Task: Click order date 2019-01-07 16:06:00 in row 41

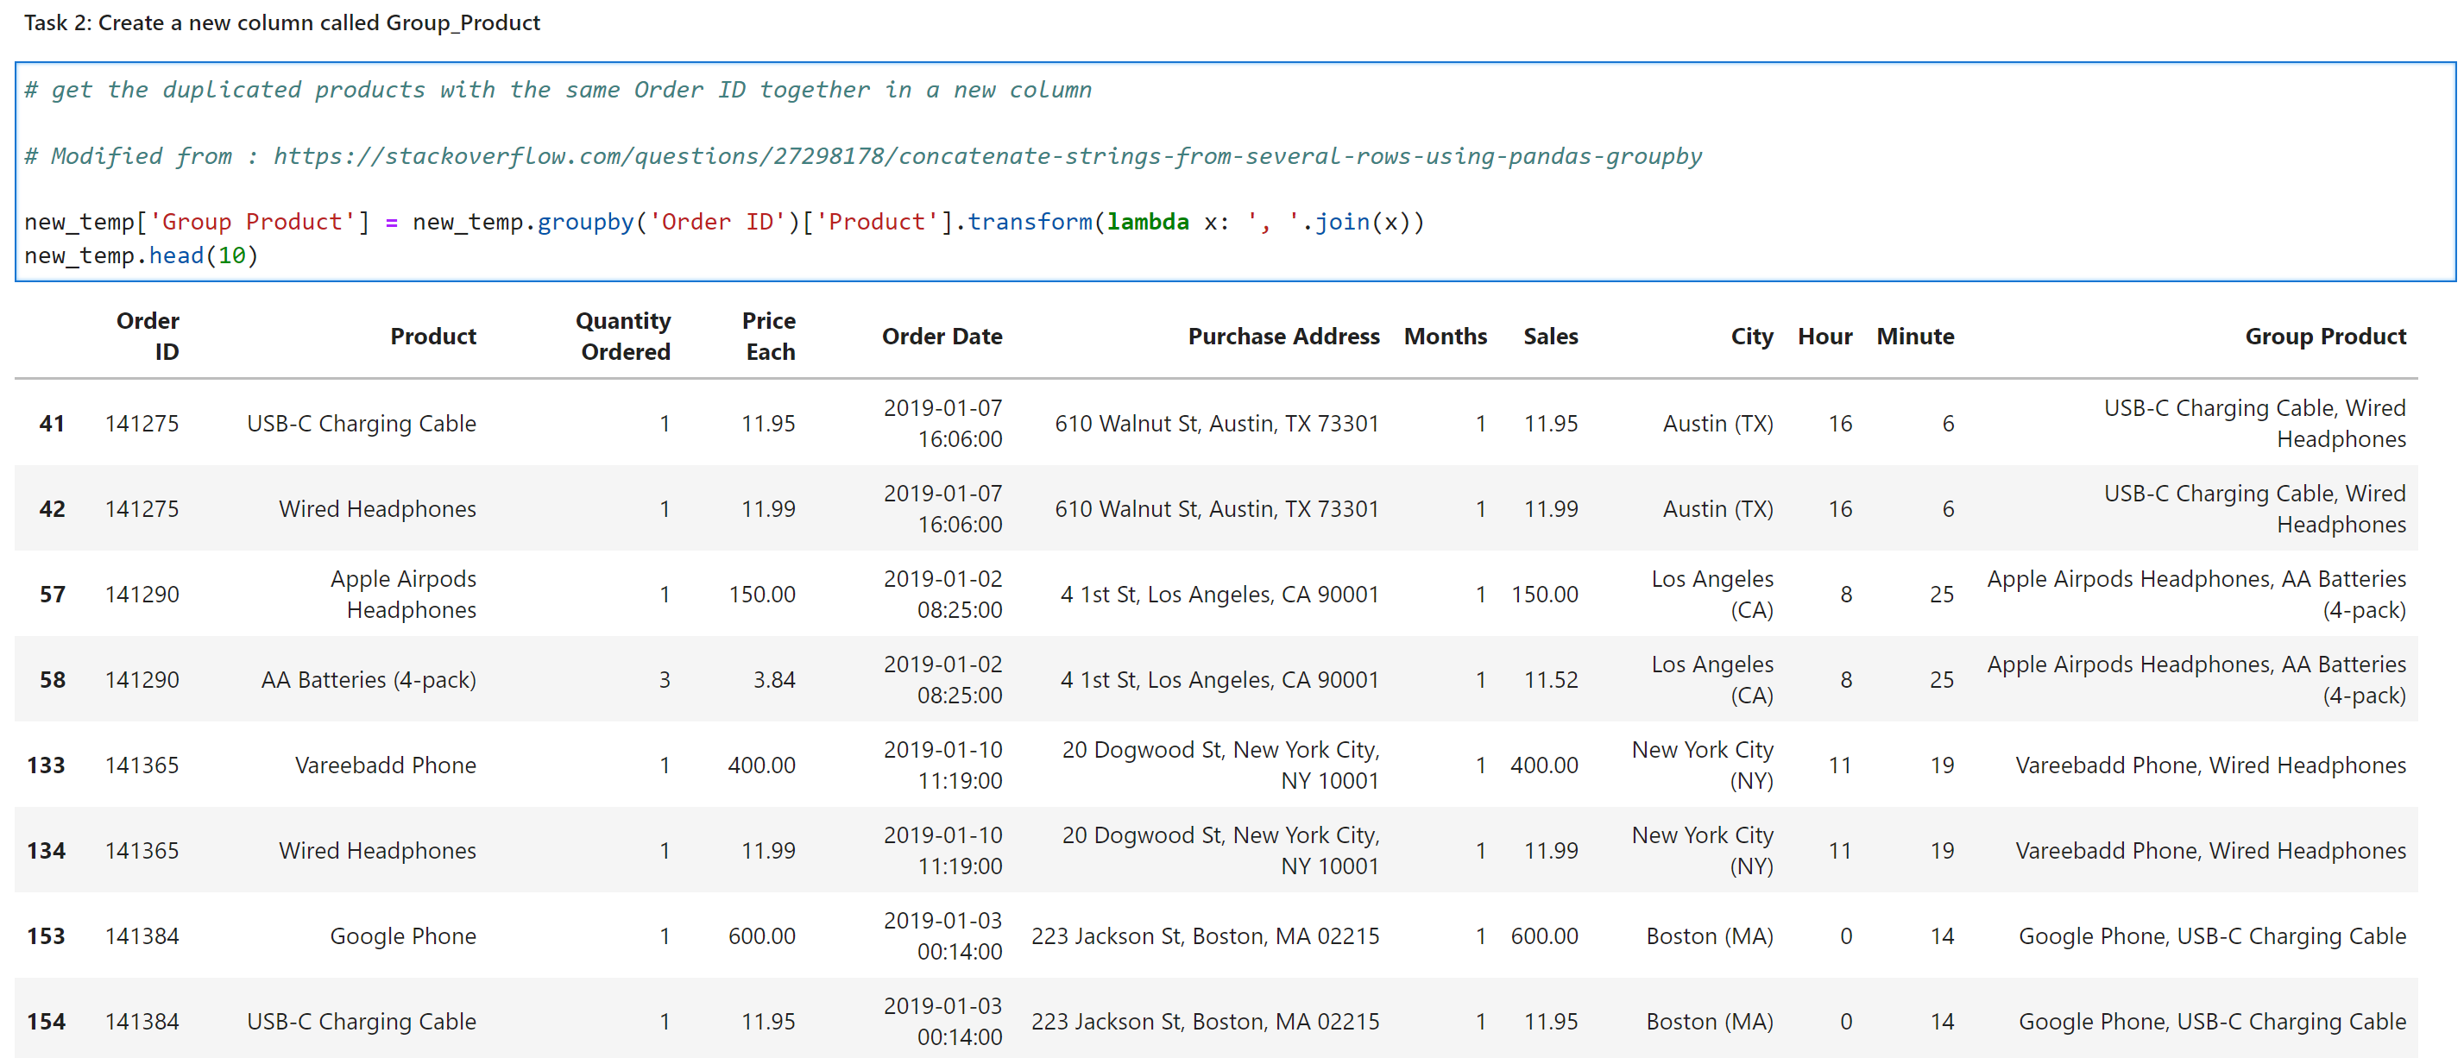Action: coord(942,423)
